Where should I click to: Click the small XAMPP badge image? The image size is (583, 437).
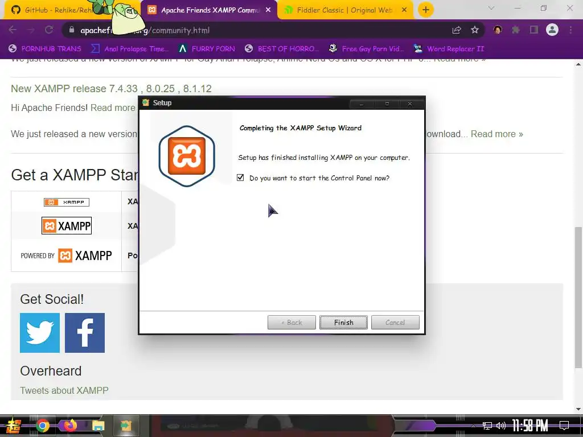click(x=67, y=202)
